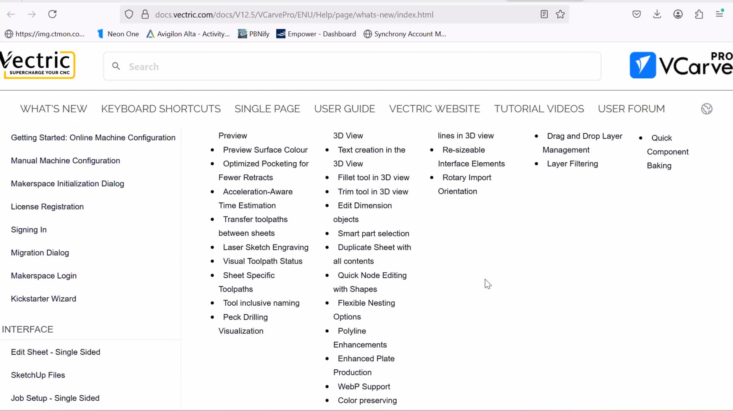Open Makerspace Login page
The width and height of the screenshot is (733, 411).
tap(44, 276)
